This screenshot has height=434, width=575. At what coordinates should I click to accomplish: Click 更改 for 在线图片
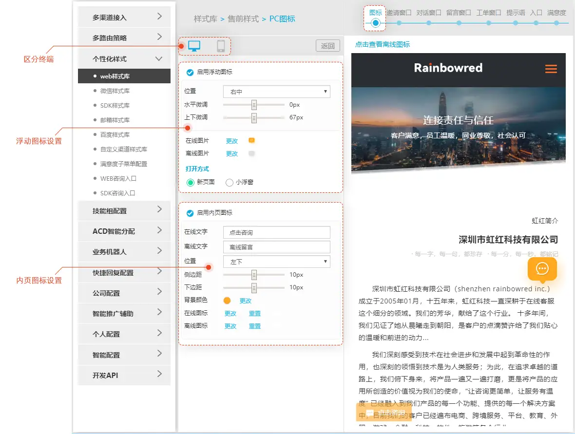click(232, 141)
